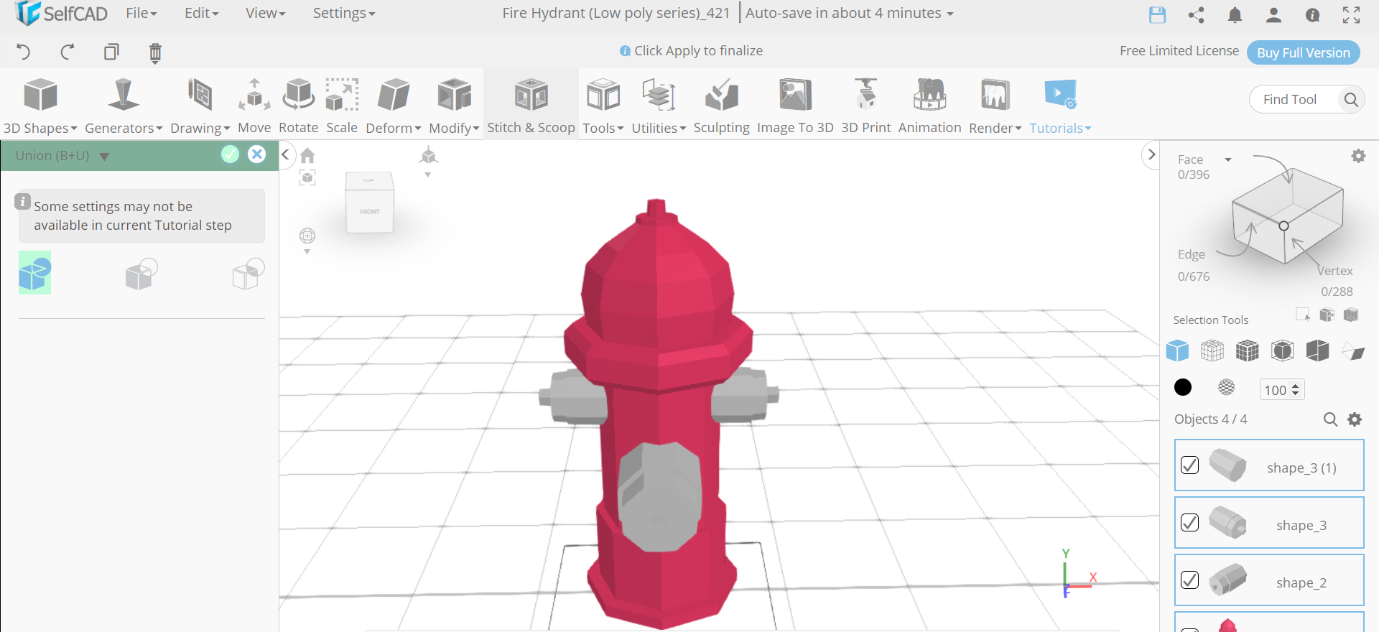
Task: Select Edge selection mode label
Action: coord(1191,254)
